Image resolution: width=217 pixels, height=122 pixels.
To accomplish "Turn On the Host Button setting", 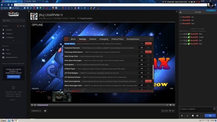I will pyautogui.click(x=149, y=64).
